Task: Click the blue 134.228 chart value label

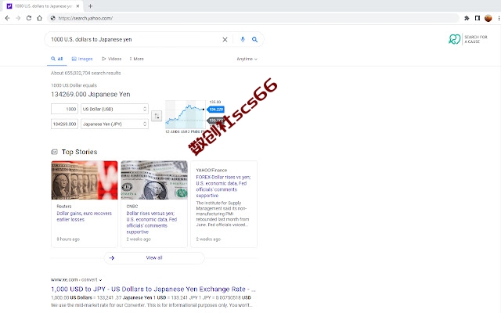Action: click(x=216, y=110)
